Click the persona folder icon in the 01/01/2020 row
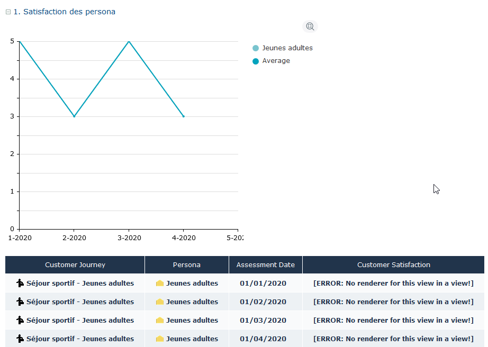The height and width of the screenshot is (347, 488). (160, 284)
